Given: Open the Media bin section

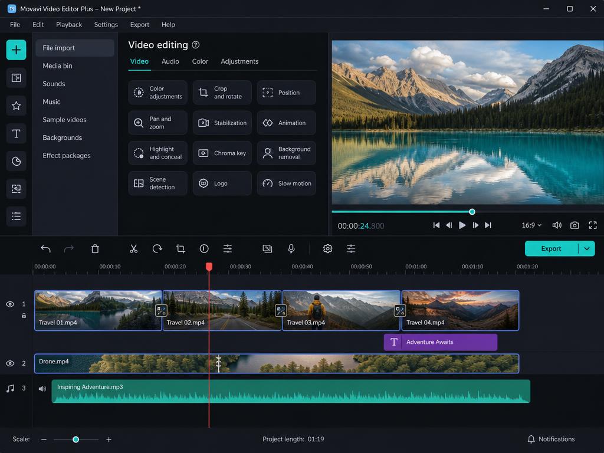Looking at the screenshot, I should (57, 66).
